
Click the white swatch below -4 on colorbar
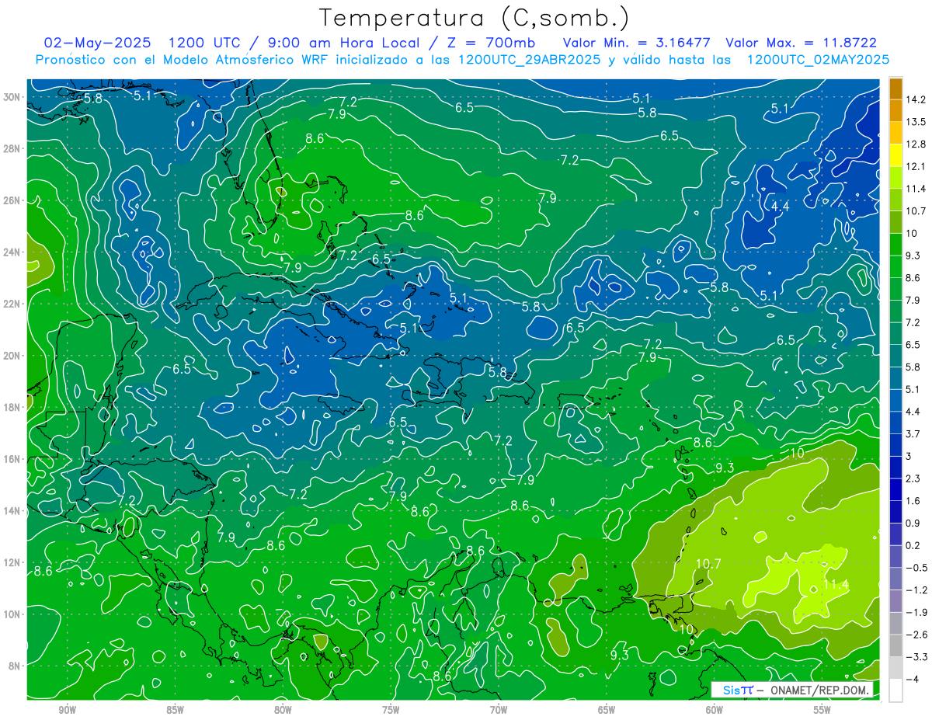point(895,690)
